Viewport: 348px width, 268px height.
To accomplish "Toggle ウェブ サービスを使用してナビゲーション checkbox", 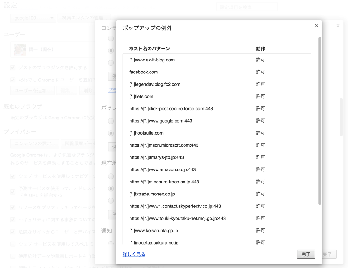I will coord(13,176).
